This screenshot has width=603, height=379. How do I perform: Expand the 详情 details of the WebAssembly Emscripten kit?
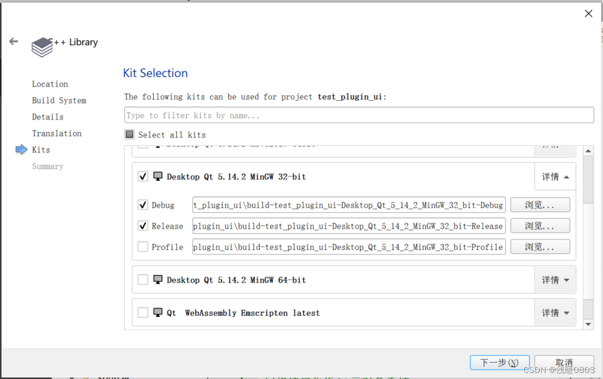pyautogui.click(x=555, y=313)
